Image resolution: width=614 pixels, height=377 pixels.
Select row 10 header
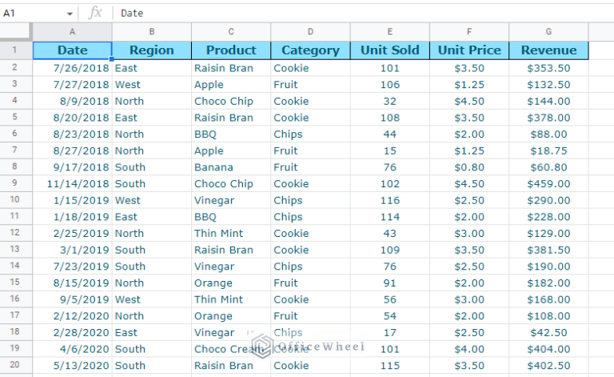click(16, 200)
